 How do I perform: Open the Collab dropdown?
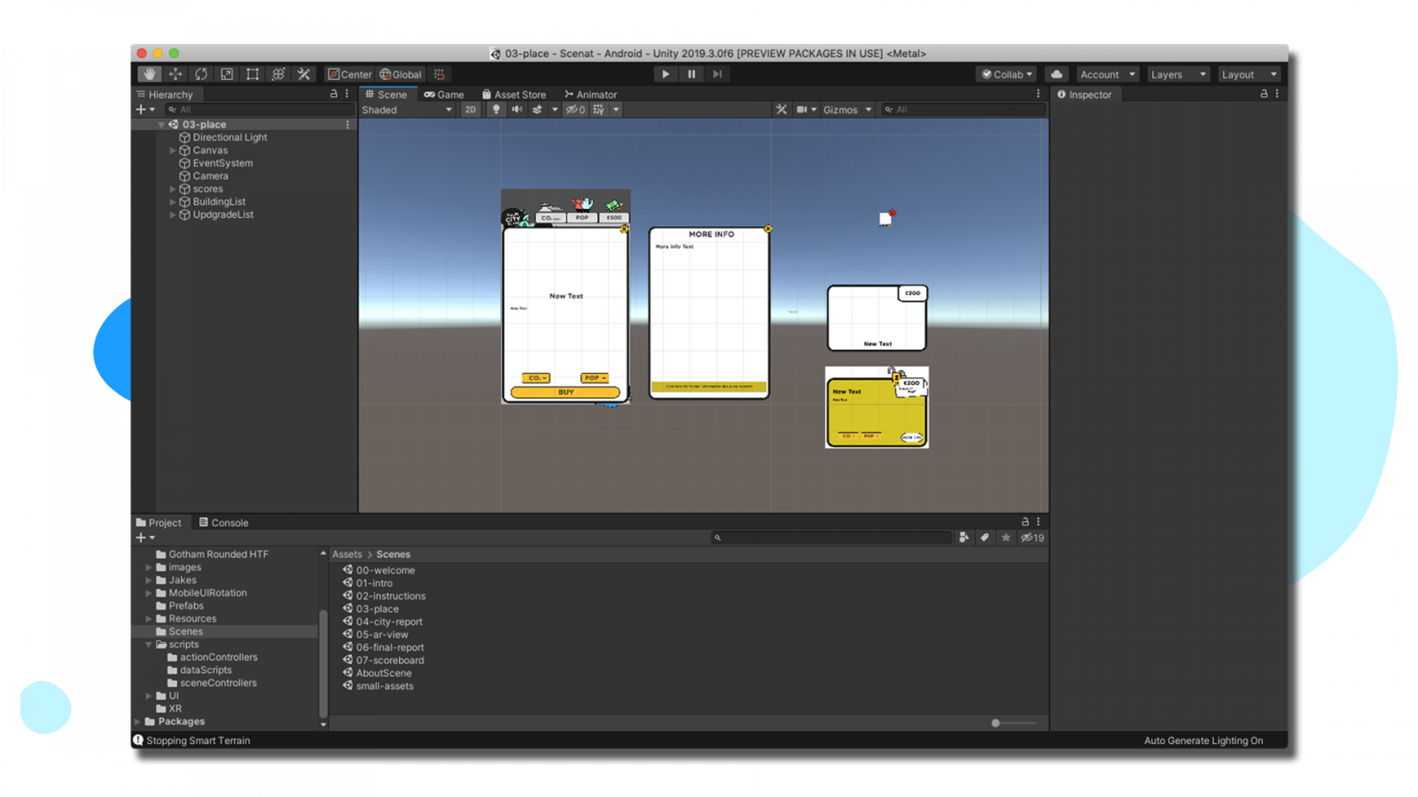(1007, 74)
